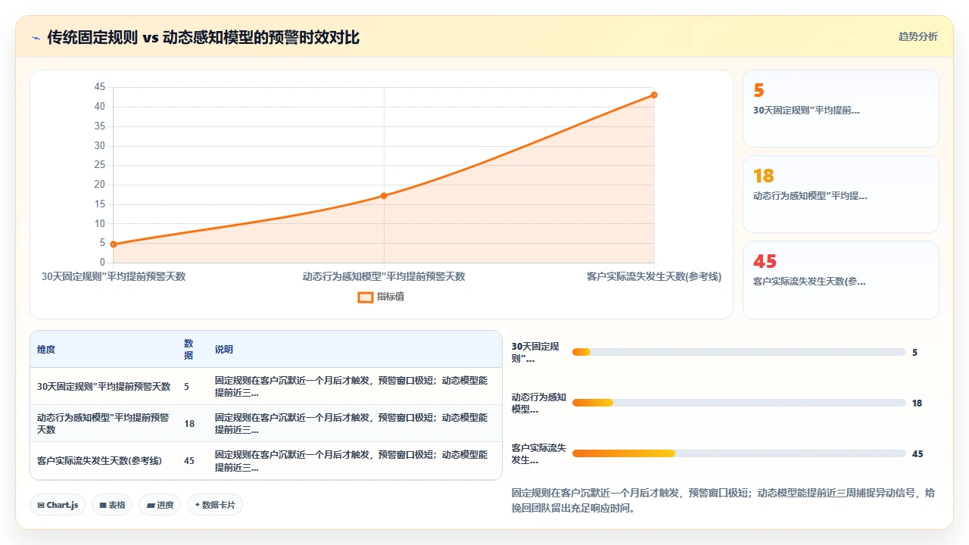Click the table data value 5
The image size is (969, 545).
pyautogui.click(x=186, y=387)
